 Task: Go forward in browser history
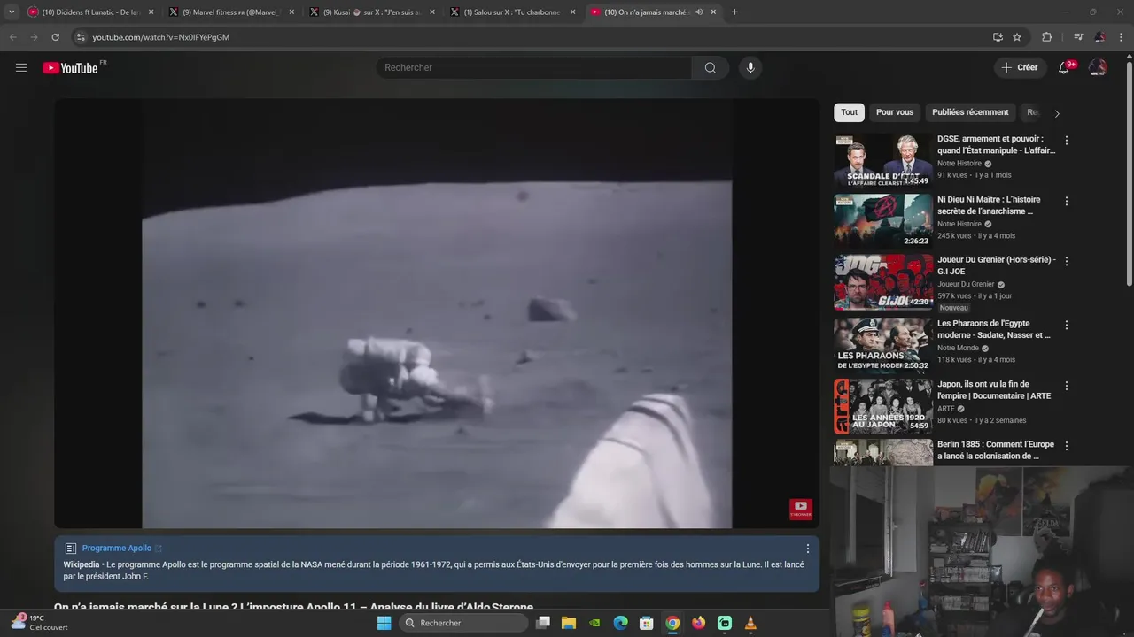(34, 37)
